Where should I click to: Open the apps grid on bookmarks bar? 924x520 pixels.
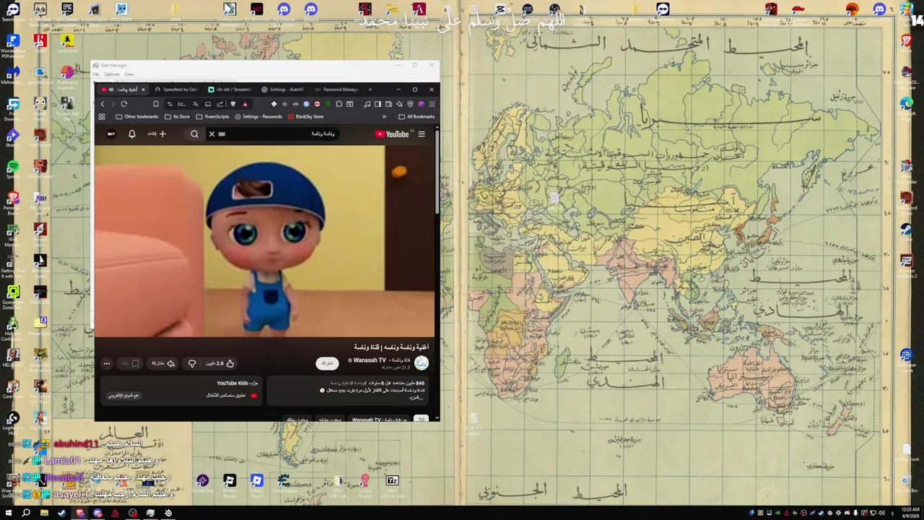[x=102, y=116]
